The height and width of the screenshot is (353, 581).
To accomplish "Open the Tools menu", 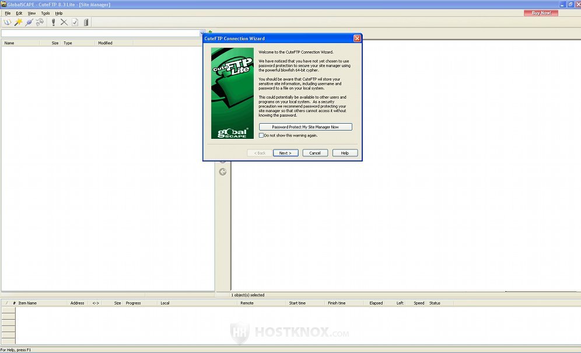I will 45,13.
